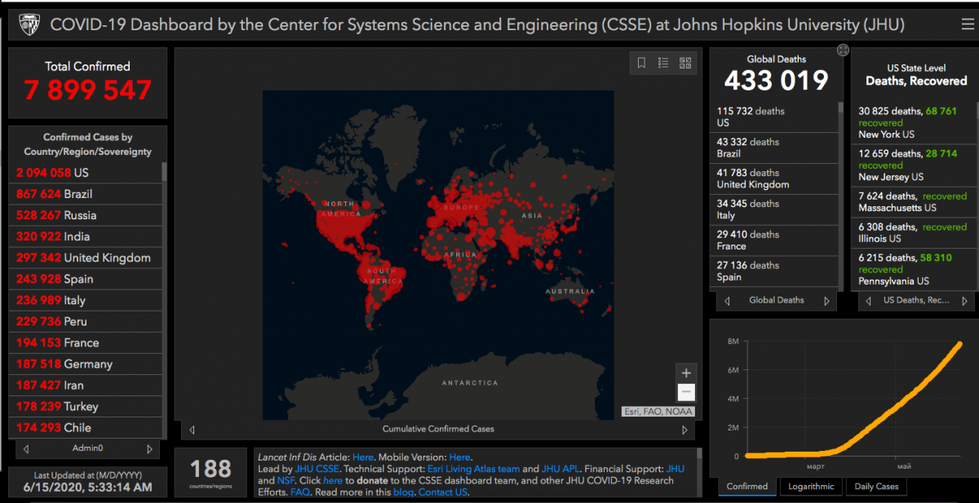Select Peru in the confirmed cases list

[x=86, y=321]
